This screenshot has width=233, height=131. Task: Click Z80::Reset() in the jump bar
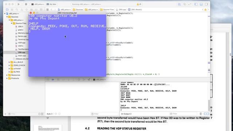pyautogui.click(x=135, y=9)
